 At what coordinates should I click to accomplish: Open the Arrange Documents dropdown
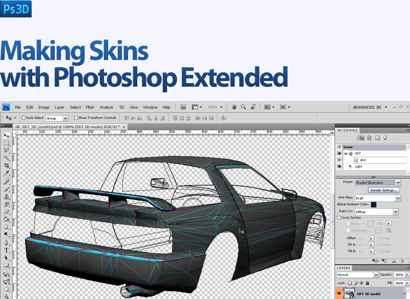coord(269,107)
